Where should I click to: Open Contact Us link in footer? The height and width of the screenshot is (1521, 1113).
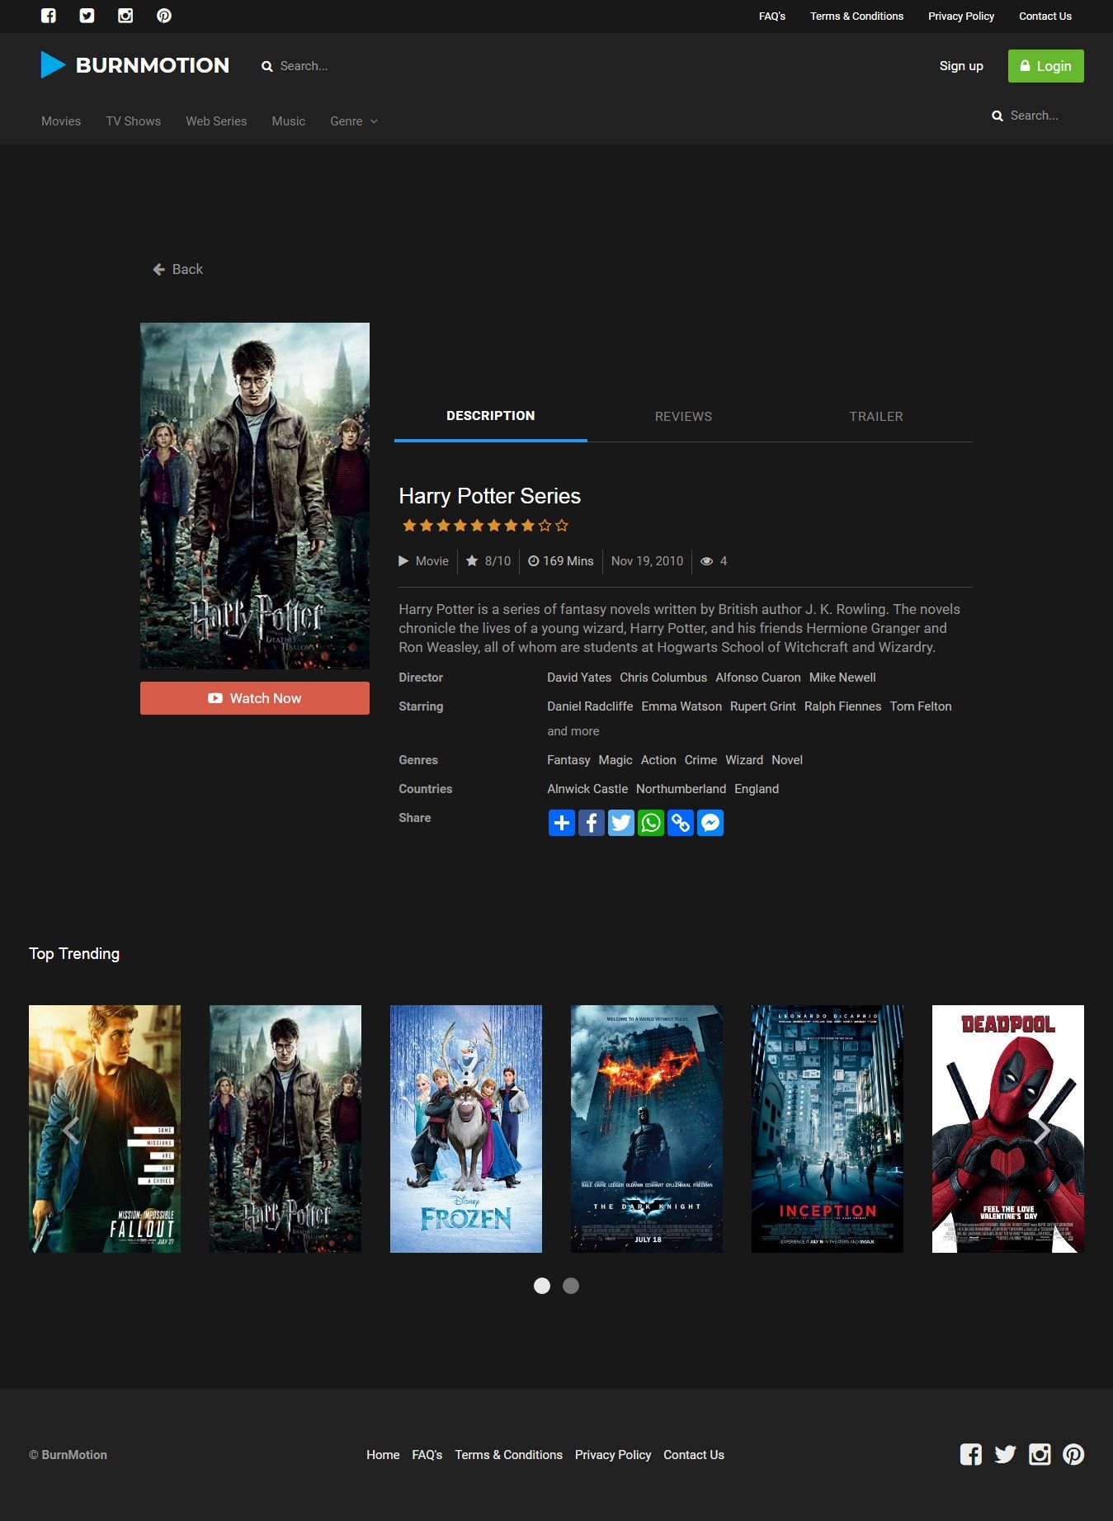pyautogui.click(x=694, y=1455)
